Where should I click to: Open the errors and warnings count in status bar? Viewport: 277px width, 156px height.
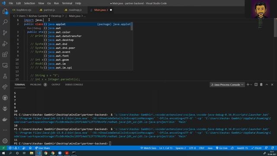(x=14, y=148)
